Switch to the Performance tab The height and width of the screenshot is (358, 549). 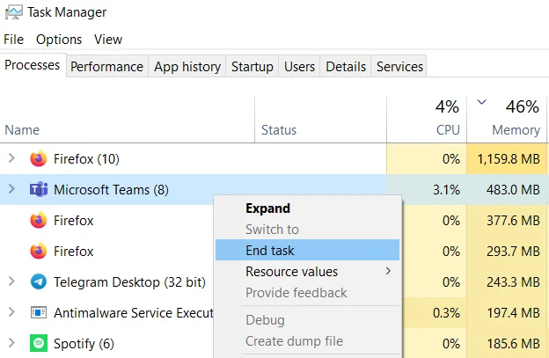106,66
